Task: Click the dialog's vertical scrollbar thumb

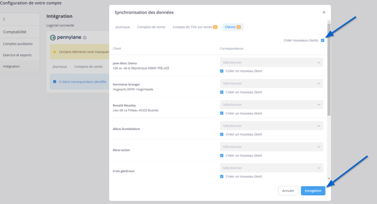Action: tap(329, 69)
